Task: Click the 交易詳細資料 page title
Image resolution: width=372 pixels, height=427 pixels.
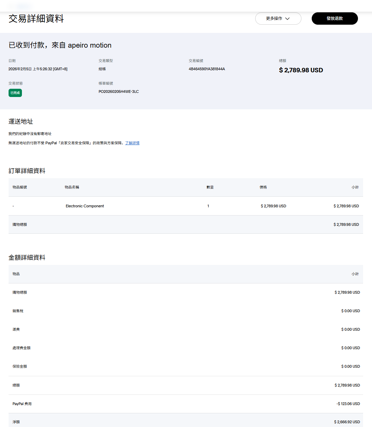Action: pyautogui.click(x=36, y=19)
